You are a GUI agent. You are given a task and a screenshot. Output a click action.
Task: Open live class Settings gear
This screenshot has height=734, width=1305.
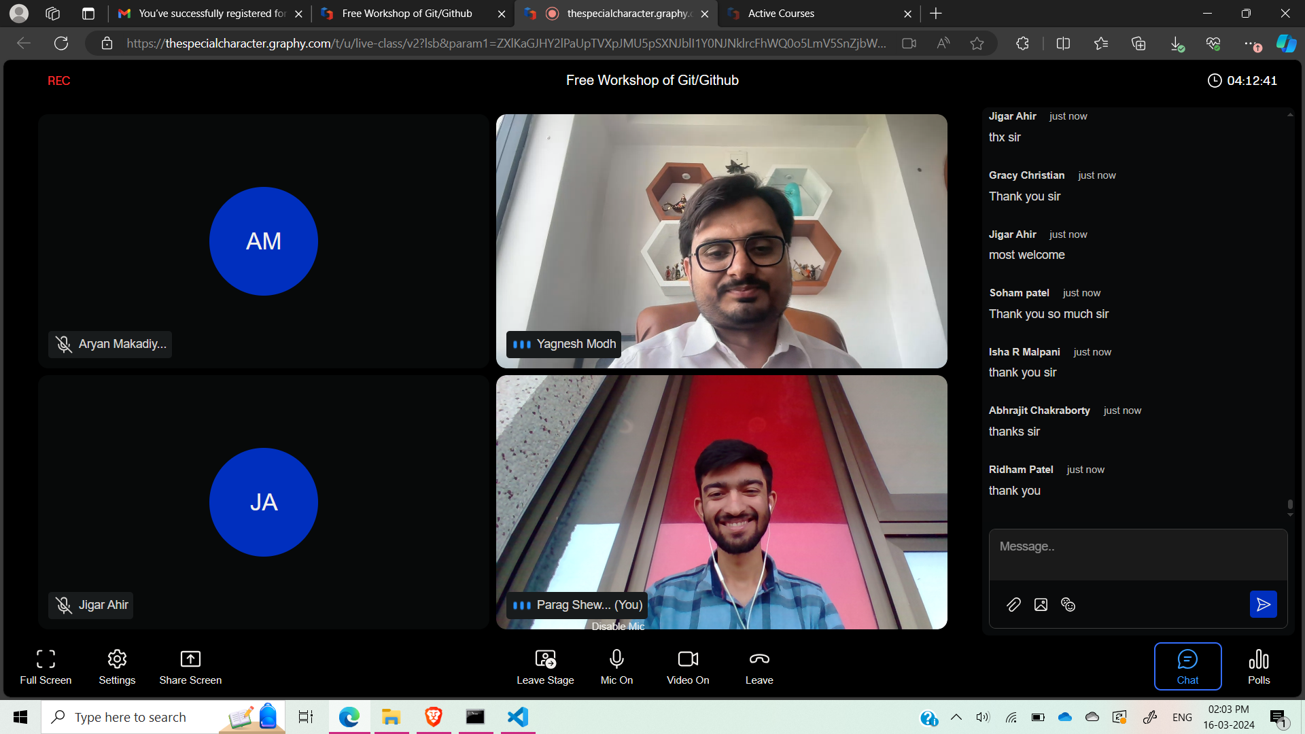point(117,667)
